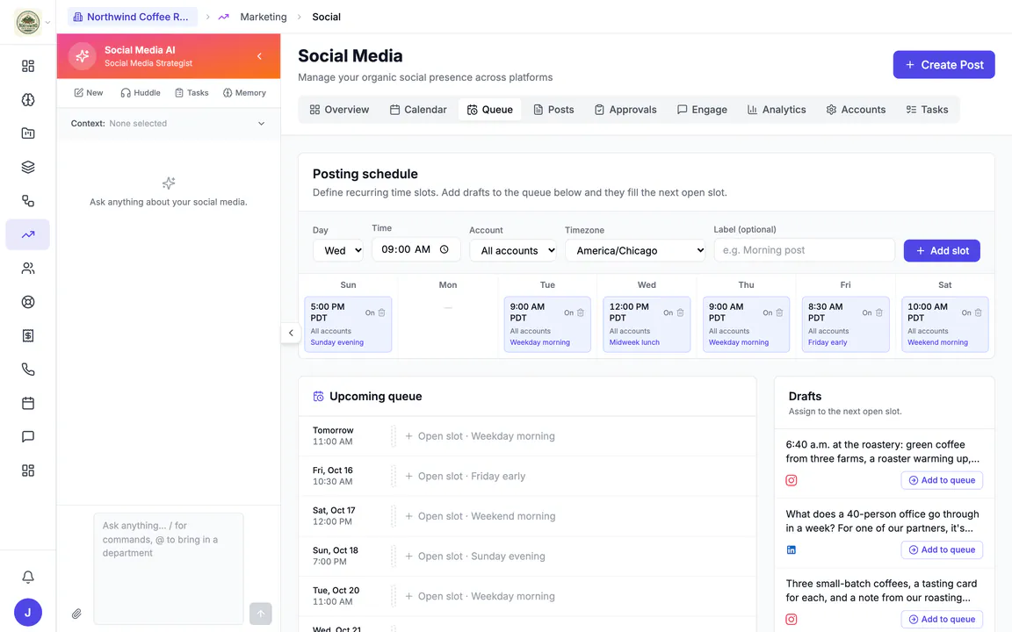Toggle On for Tuesday Weekday morning slot
The image size is (1012, 632).
(x=568, y=312)
